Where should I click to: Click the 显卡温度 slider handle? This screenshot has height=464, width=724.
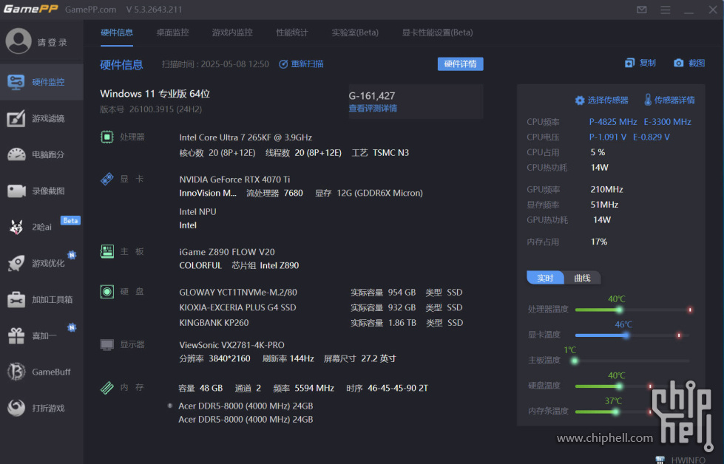pos(626,335)
